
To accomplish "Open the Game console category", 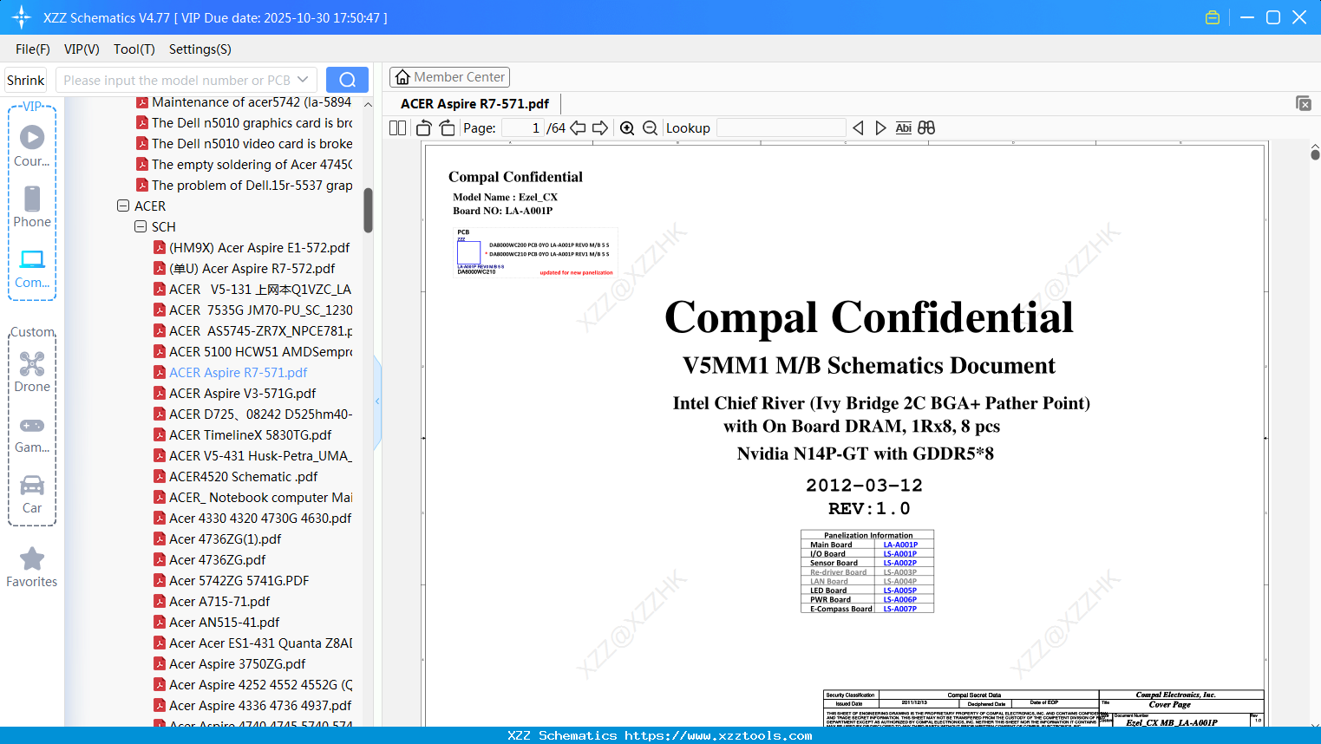I will click(x=32, y=434).
